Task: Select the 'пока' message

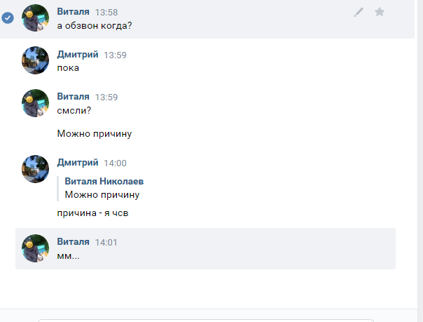Action: tap(68, 68)
